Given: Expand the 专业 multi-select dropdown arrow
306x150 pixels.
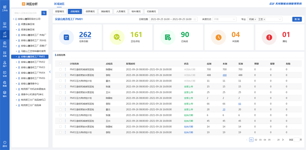Looking at the screenshot, I should coord(280,19).
